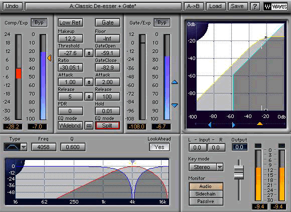Click the PDR value 0
291x212 pixels.
coord(70,111)
